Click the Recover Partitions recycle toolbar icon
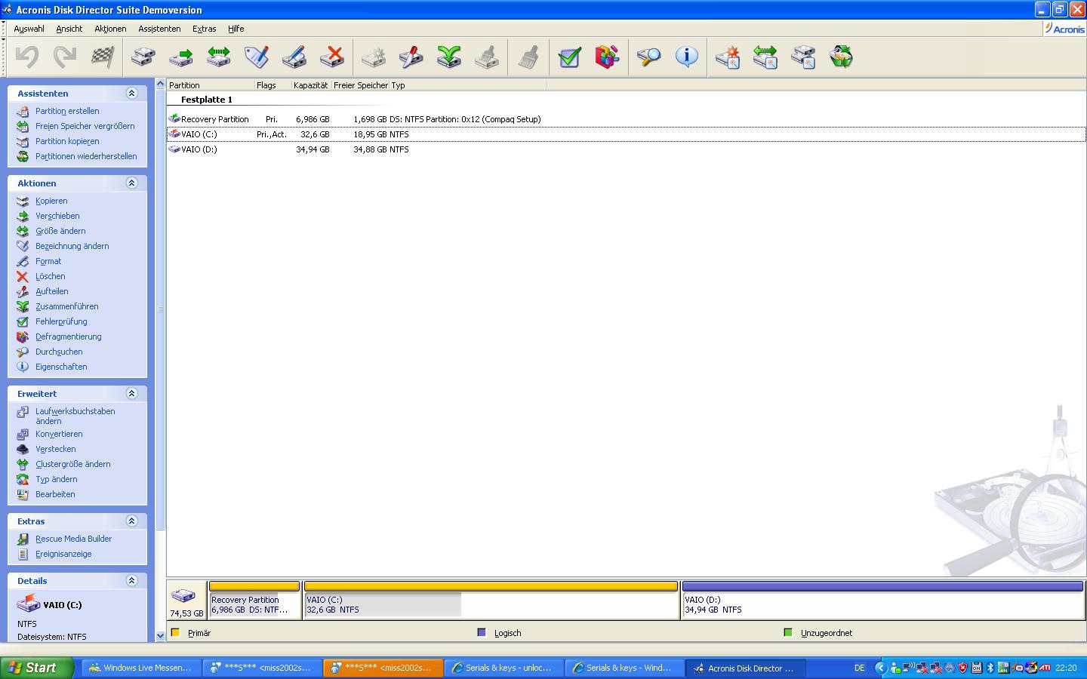 tap(841, 57)
